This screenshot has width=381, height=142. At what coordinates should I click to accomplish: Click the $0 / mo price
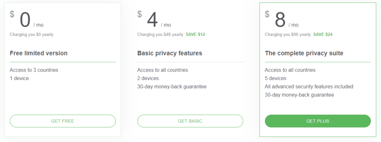27,20
